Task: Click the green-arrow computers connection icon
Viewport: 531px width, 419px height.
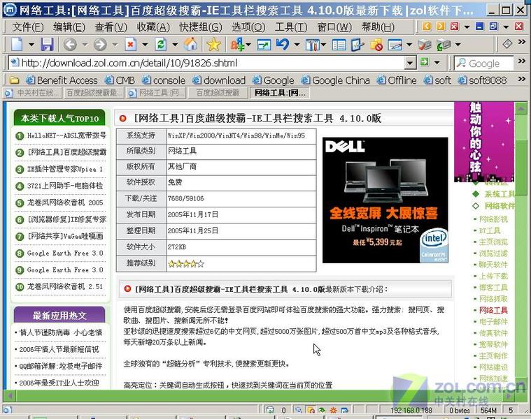Action: click(444, 44)
